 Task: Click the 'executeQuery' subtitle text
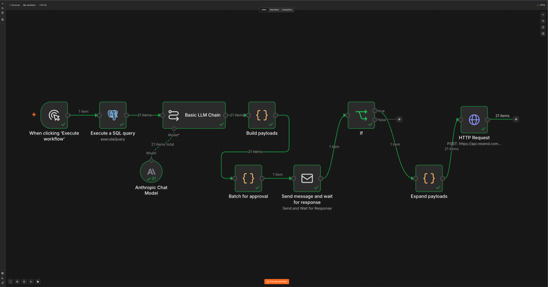click(x=113, y=139)
